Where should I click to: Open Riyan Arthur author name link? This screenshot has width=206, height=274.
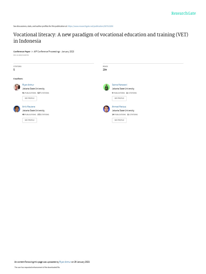pyautogui.click(x=28, y=85)
